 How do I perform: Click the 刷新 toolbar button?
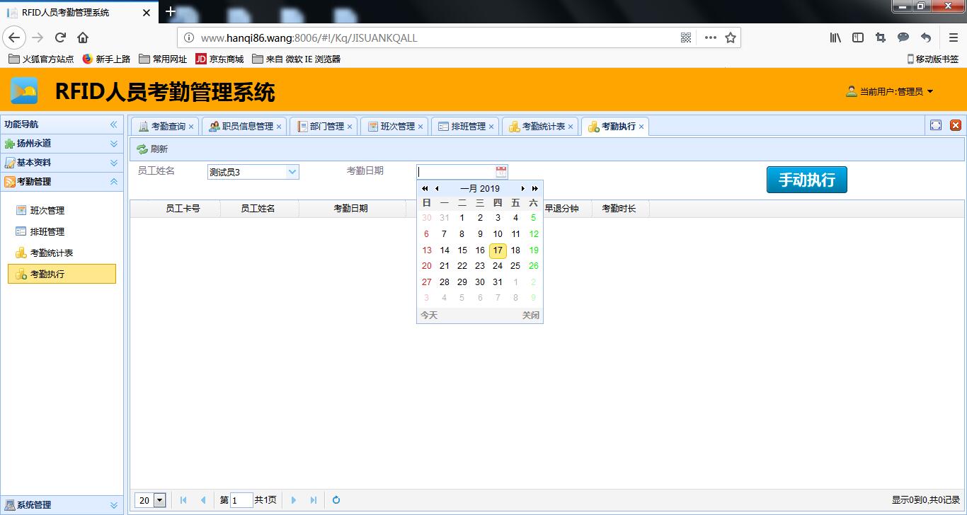(153, 149)
